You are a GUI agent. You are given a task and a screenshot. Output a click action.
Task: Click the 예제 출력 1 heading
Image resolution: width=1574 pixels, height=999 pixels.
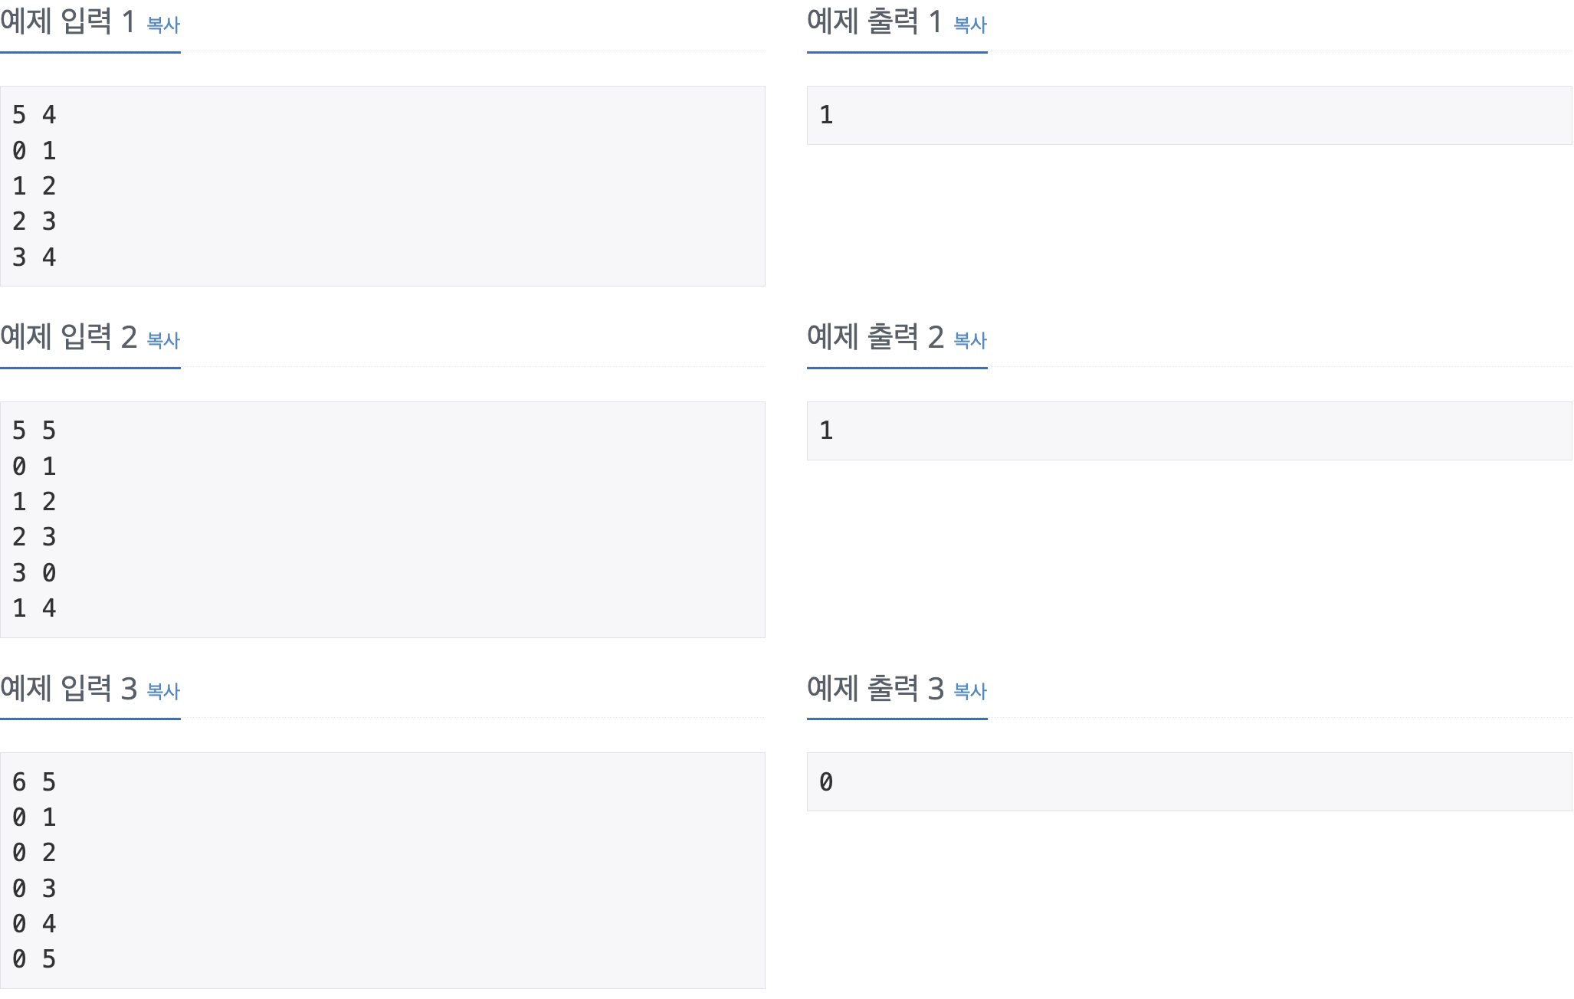click(872, 23)
